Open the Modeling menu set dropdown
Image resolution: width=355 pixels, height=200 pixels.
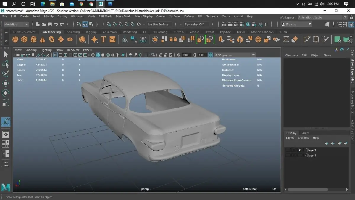16,24
